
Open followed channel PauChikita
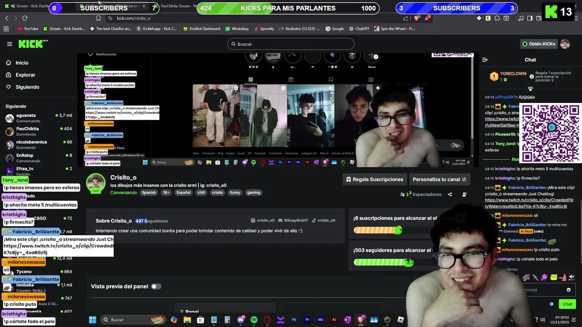pos(39,131)
